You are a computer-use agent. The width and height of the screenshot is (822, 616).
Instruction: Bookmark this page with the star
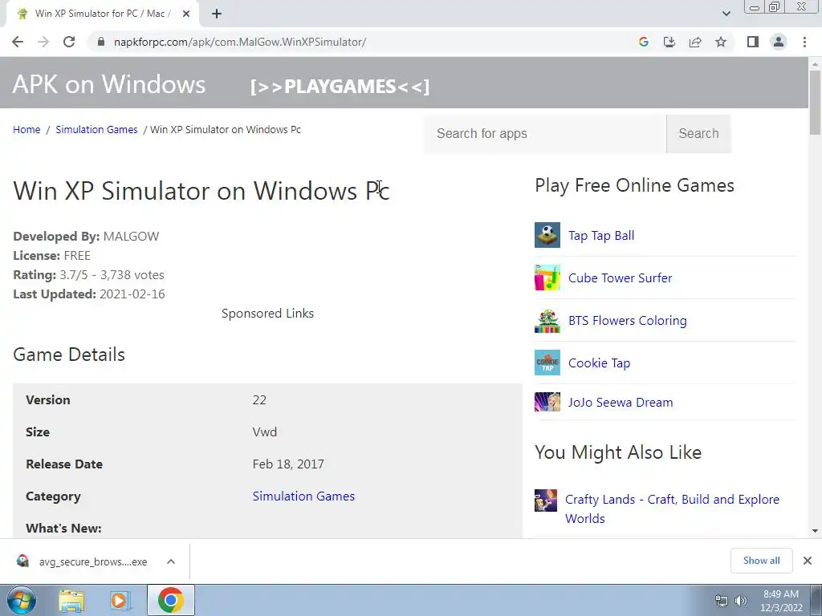coord(721,42)
